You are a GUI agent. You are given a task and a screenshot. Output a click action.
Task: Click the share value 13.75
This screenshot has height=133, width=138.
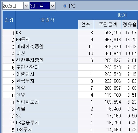tap(131, 40)
